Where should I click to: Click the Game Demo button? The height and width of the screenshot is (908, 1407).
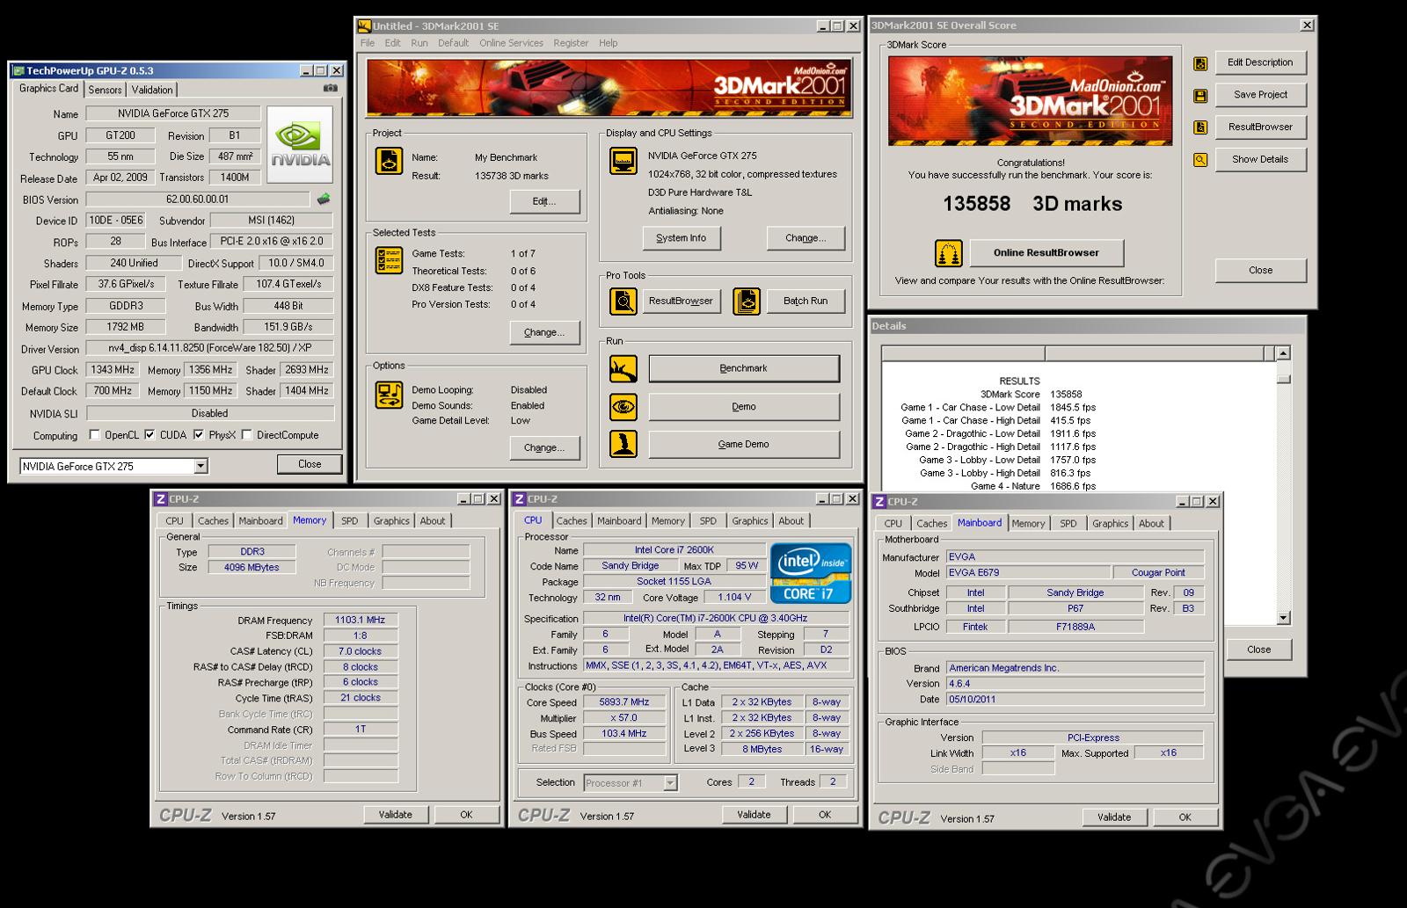(x=744, y=444)
